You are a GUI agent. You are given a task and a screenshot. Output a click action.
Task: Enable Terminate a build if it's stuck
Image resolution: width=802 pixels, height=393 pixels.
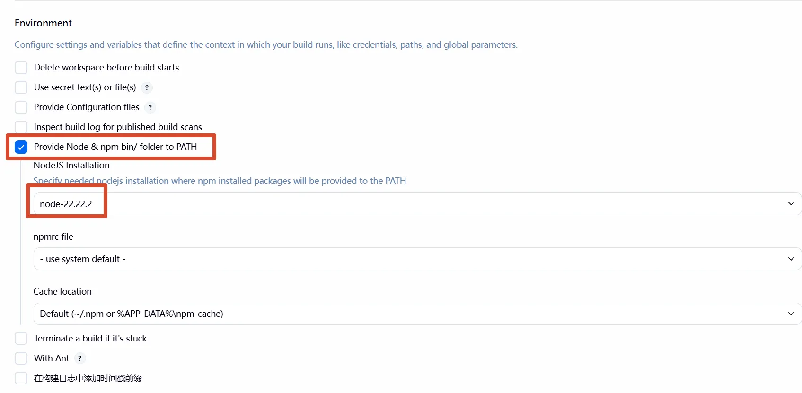point(21,339)
